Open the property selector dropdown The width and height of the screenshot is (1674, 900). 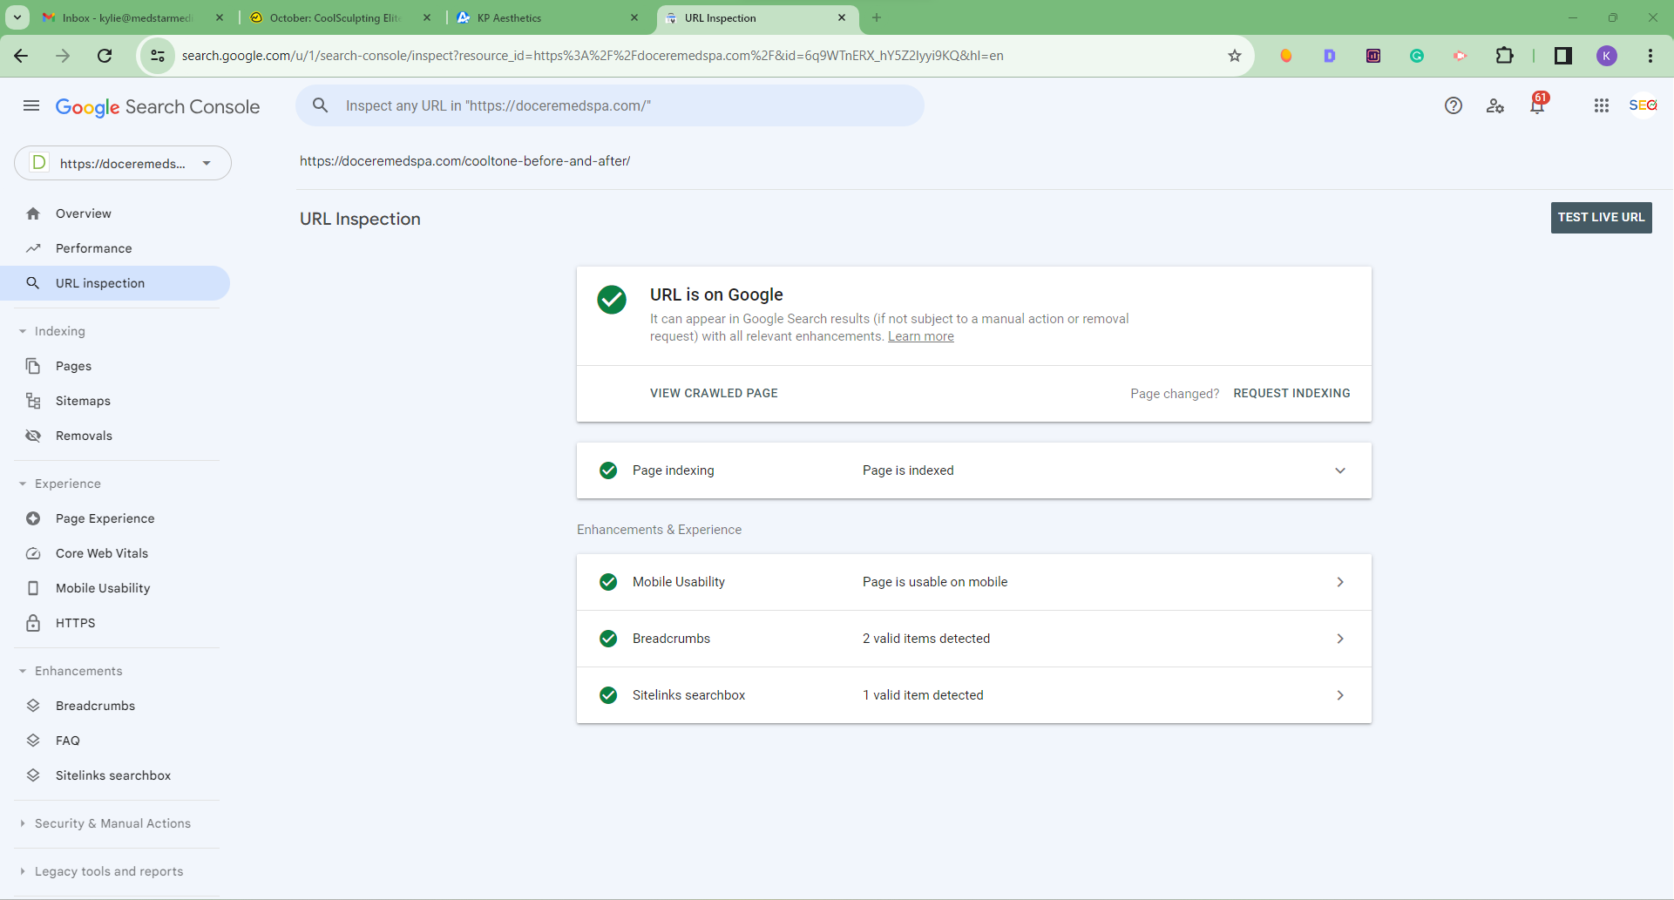pyautogui.click(x=123, y=163)
